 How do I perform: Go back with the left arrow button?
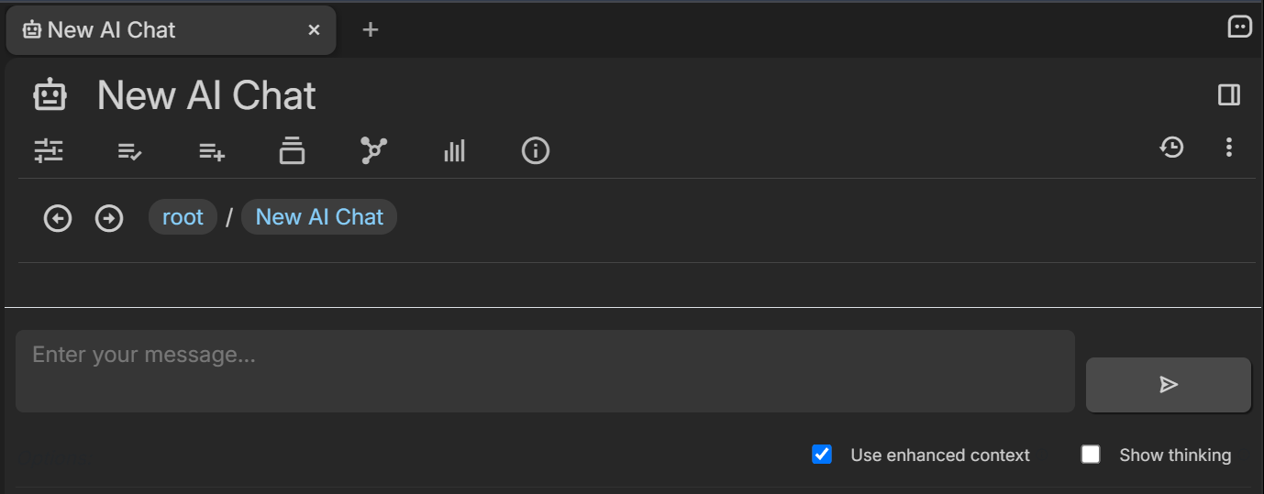click(58, 218)
